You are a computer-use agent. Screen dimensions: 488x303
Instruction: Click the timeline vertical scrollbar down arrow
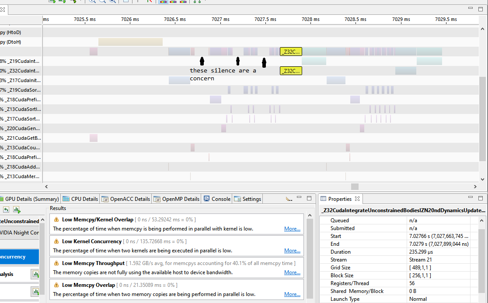tap(483, 179)
